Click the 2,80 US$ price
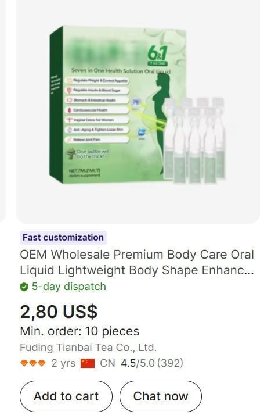Screen dimensions: 264x415 (x=59, y=312)
